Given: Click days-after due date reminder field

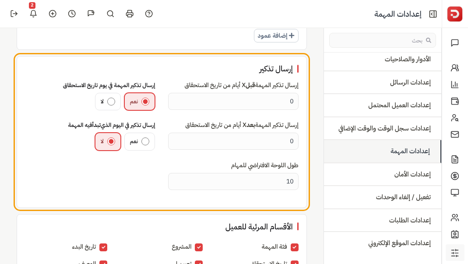Looking at the screenshot, I should [x=233, y=141].
